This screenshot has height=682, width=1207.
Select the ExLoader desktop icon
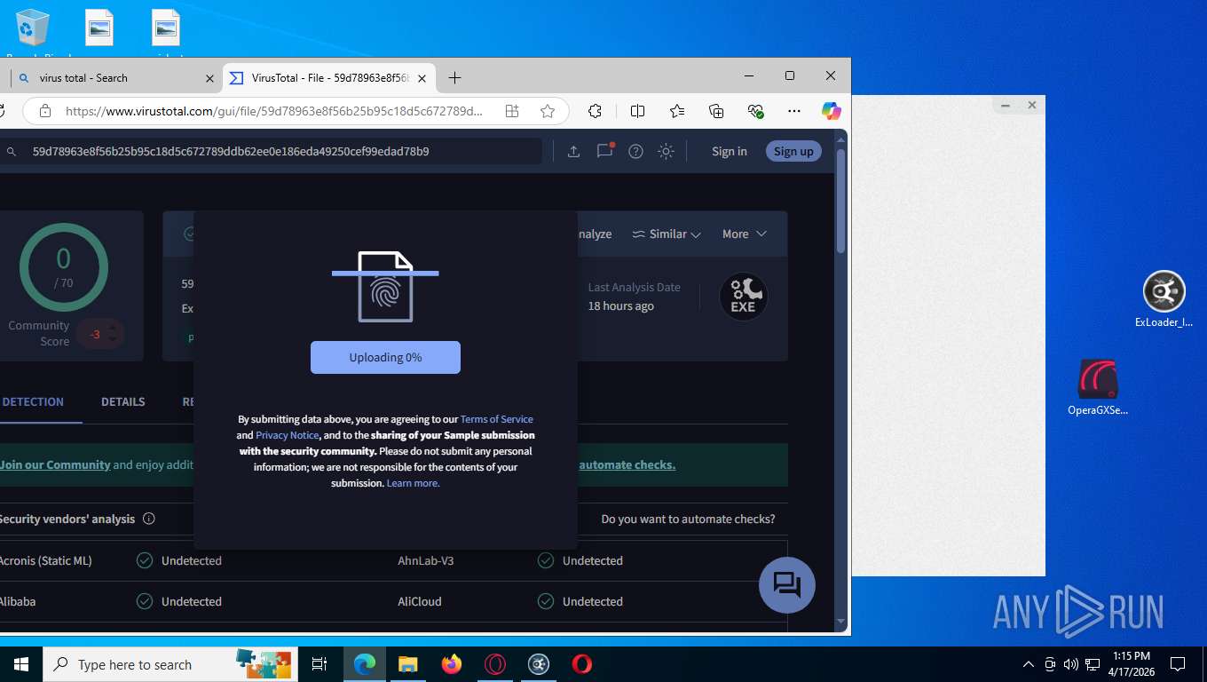(1164, 299)
